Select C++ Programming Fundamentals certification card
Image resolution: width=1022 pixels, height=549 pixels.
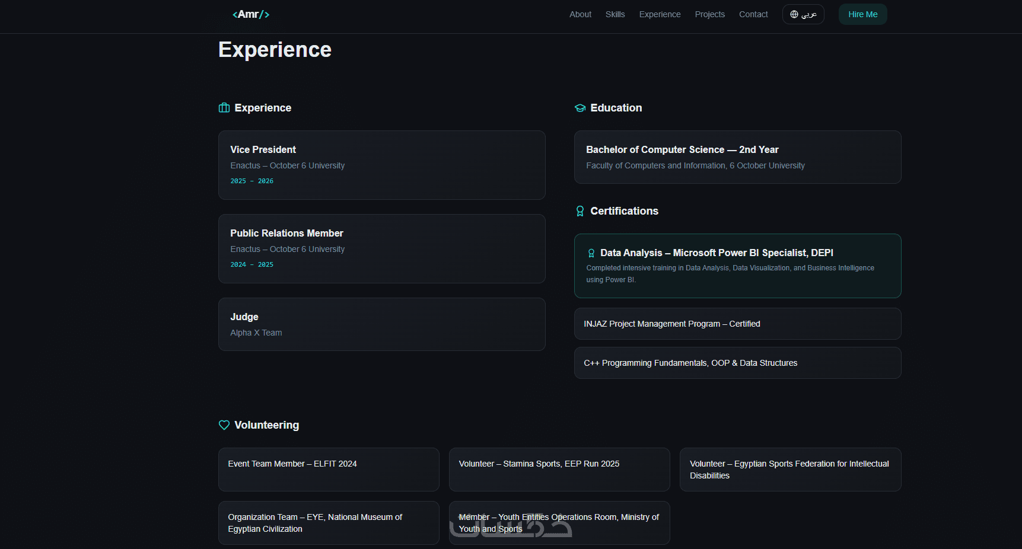click(737, 363)
